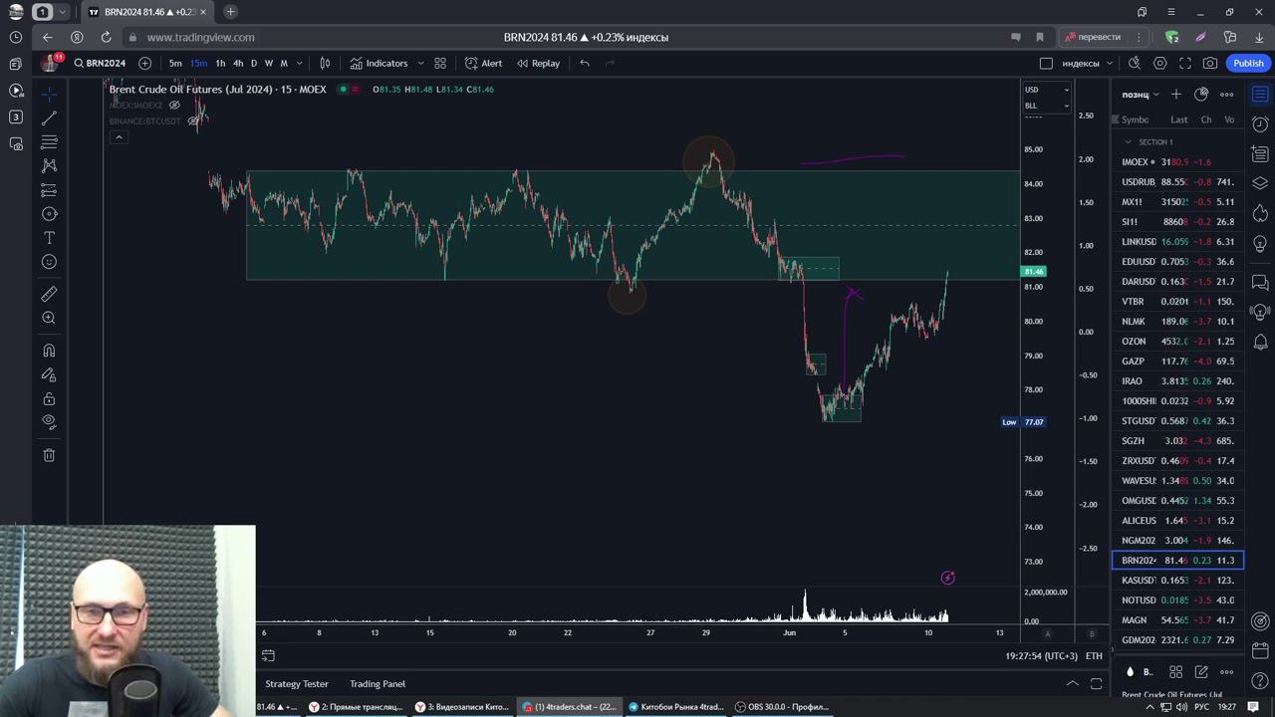The image size is (1275, 717).
Task: Expand the USD currency dropdown
Action: coord(1046,90)
